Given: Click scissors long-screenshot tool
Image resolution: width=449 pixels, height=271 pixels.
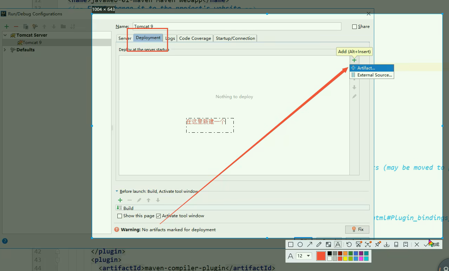Looking at the screenshot, I should tap(359, 244).
